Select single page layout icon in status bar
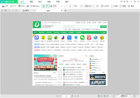This screenshot has height=98, width=140. tap(99, 96)
